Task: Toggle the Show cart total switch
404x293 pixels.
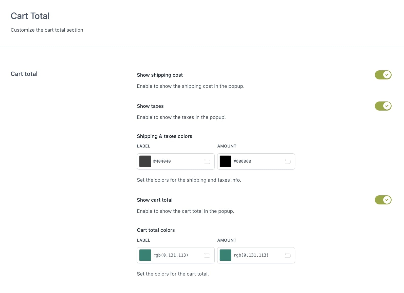Action: (x=383, y=200)
